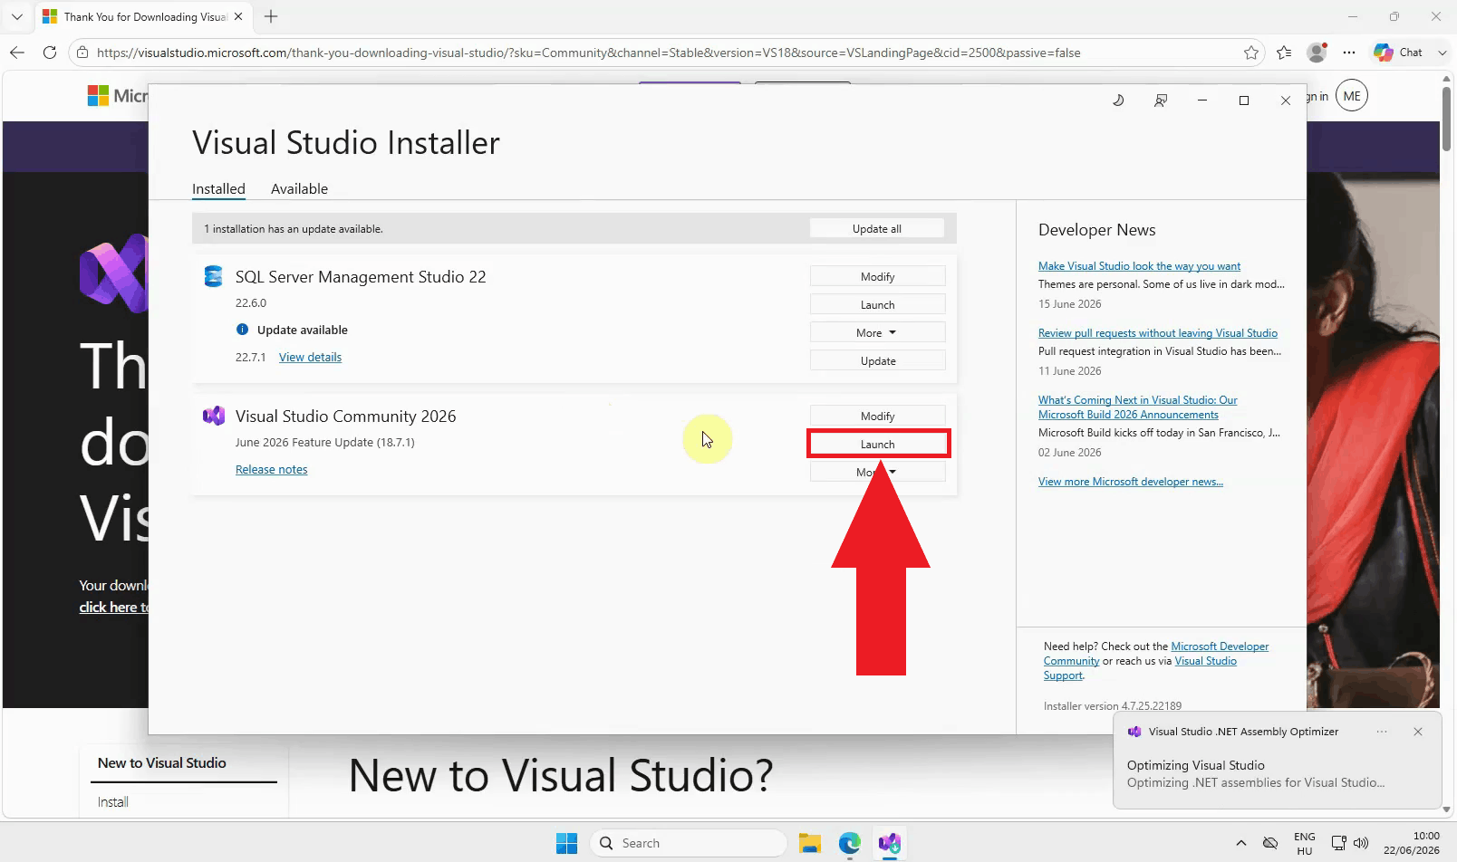Viewport: 1457px width, 862px height.
Task: Expand More dropdown for SQL Server Management Studio
Action: point(877,332)
